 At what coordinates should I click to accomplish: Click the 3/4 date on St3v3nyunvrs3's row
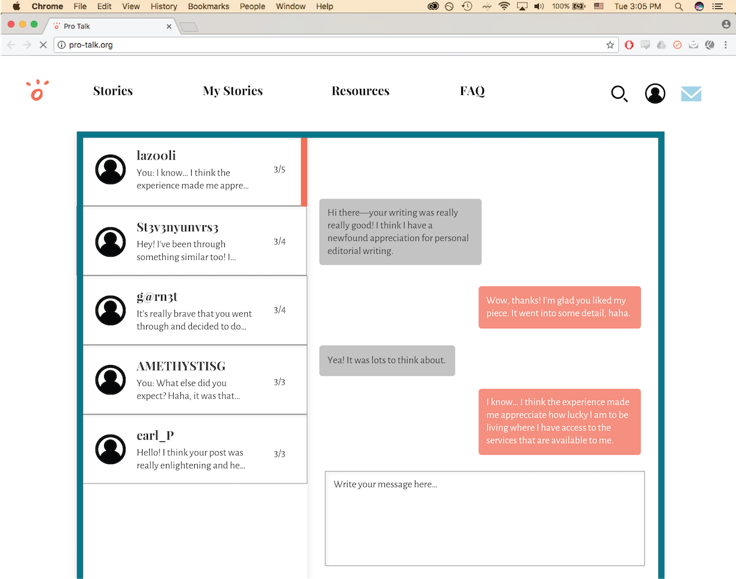(x=280, y=242)
